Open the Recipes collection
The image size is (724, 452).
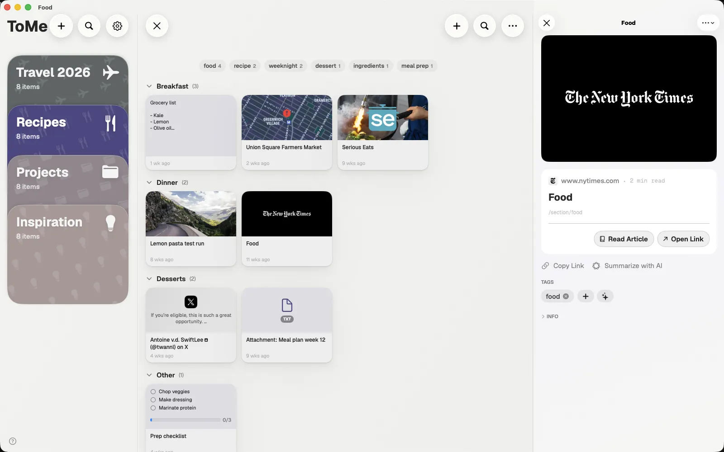[x=68, y=131]
